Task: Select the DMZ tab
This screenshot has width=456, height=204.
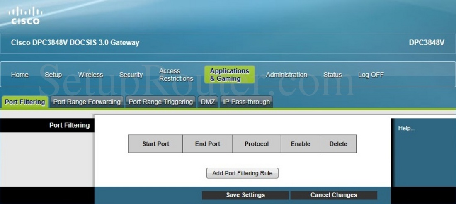Action: (208, 102)
